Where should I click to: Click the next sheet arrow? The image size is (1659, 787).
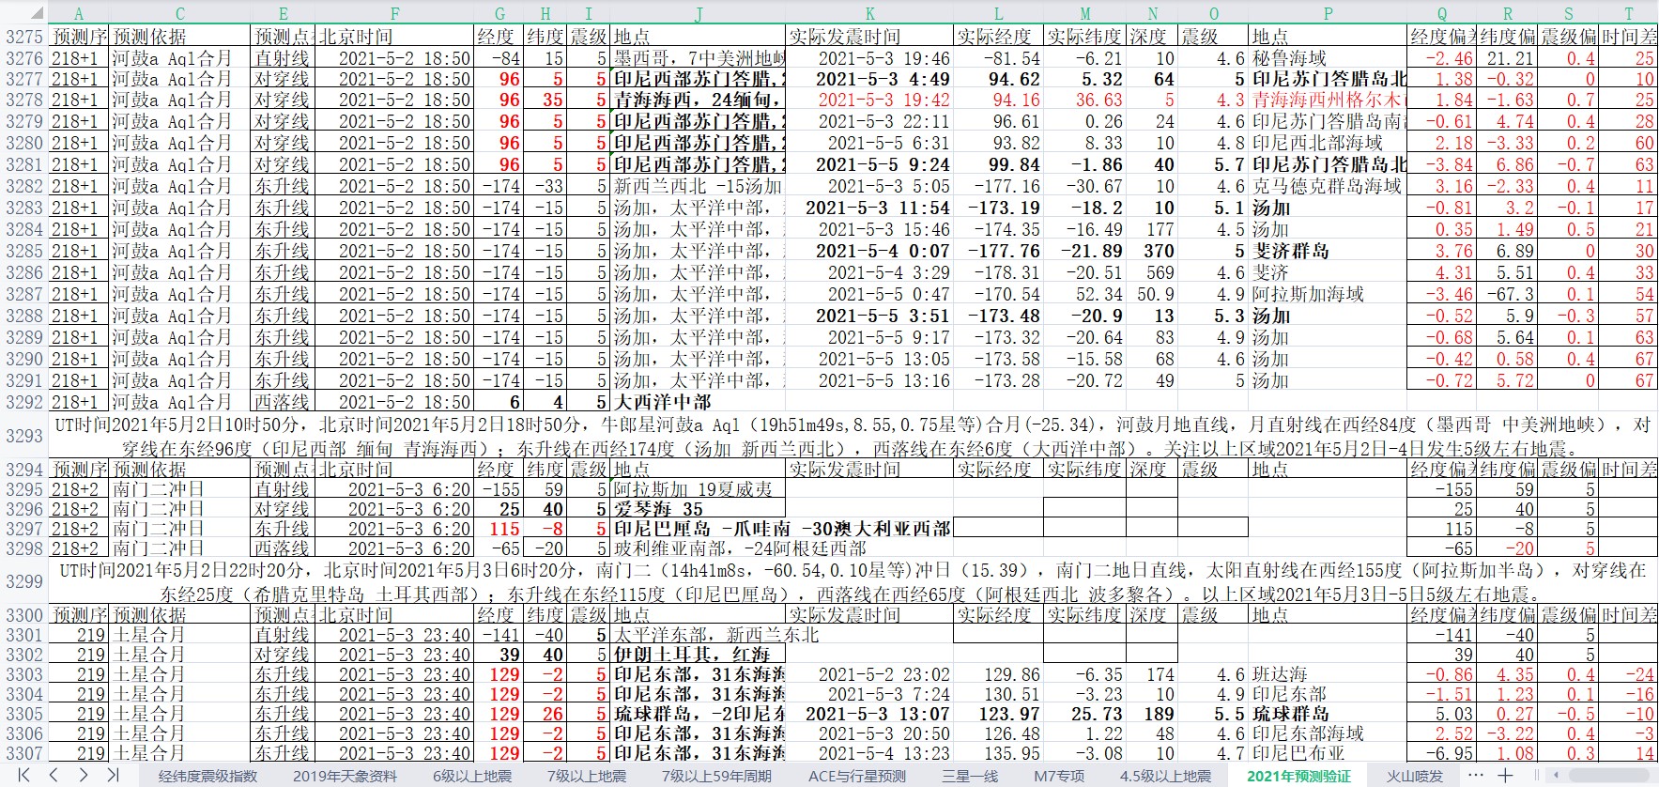tap(84, 775)
